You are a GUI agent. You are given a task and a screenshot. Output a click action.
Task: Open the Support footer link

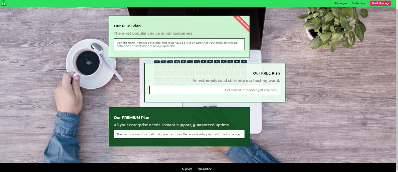(187, 169)
